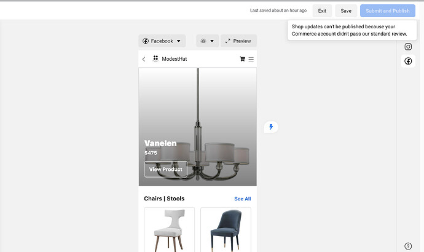Screen dimensions: 424x252
Task: Click View Product on Vanelen
Action: [166, 169]
